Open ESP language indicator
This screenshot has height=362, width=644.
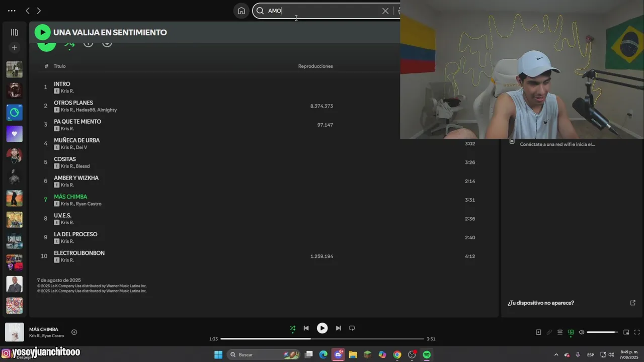pyautogui.click(x=591, y=354)
